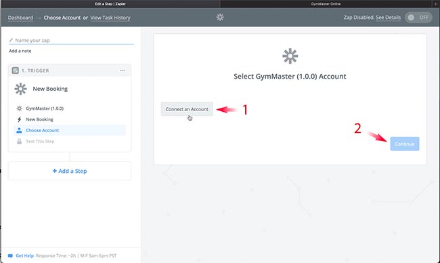Screen dimensions: 440x263
Task: Click the chat bubble icon by Get Help
Action: click(x=10, y=256)
